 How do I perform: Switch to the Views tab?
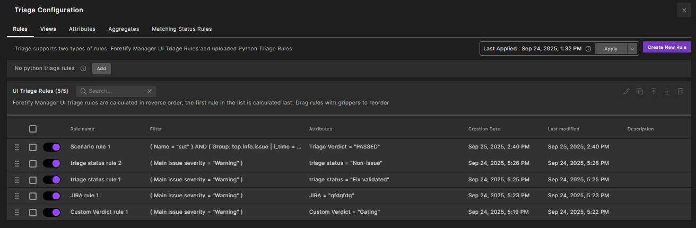[x=48, y=29]
